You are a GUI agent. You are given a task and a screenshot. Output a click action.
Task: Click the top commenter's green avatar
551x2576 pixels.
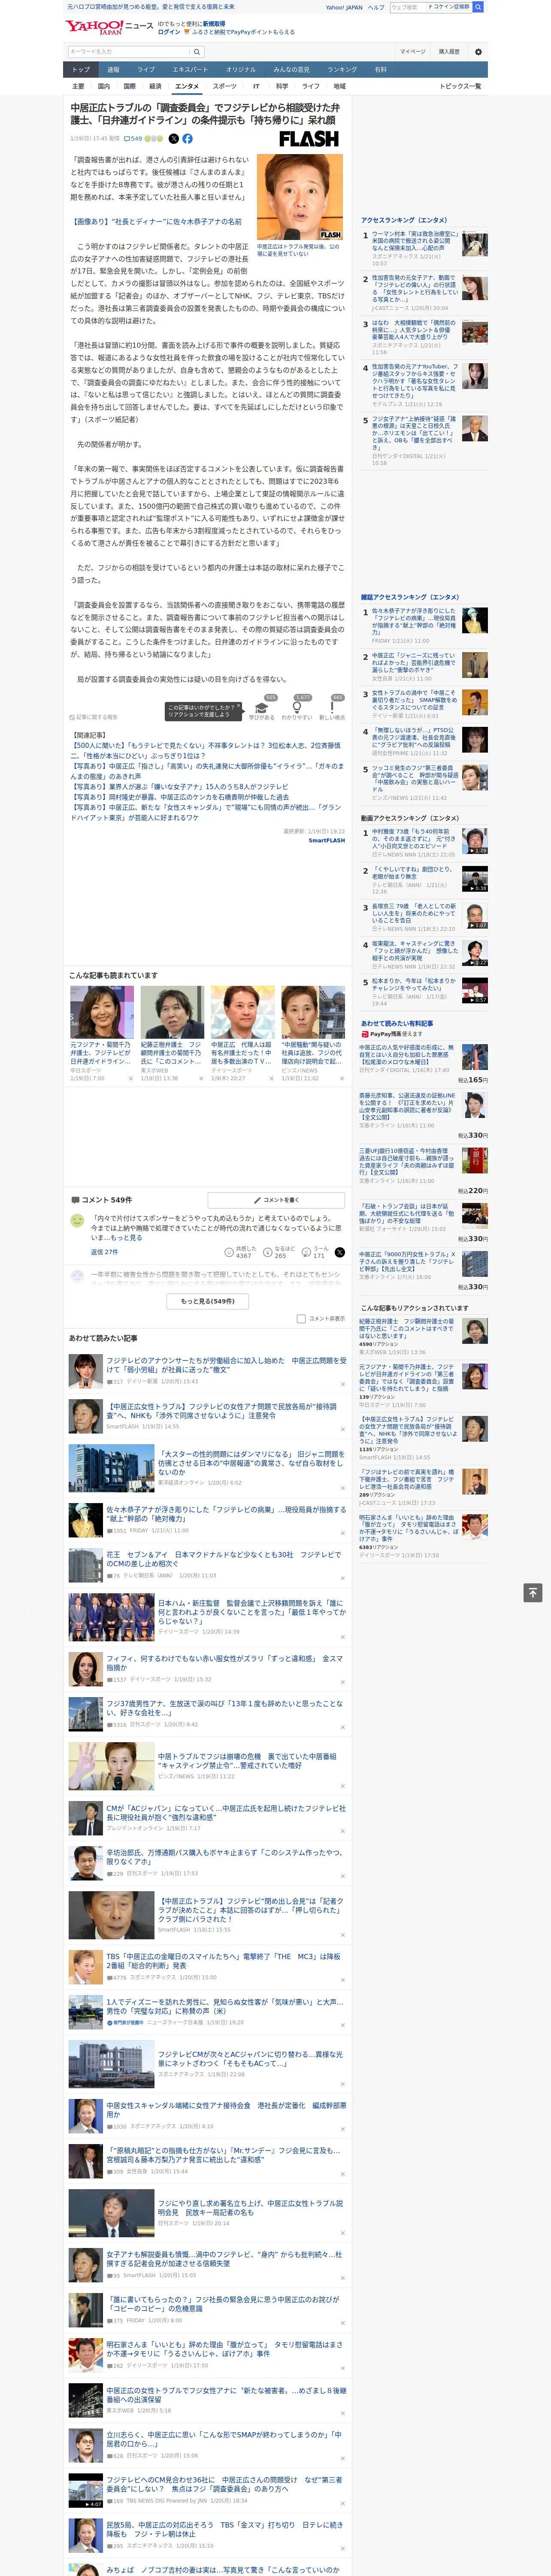click(x=77, y=1220)
